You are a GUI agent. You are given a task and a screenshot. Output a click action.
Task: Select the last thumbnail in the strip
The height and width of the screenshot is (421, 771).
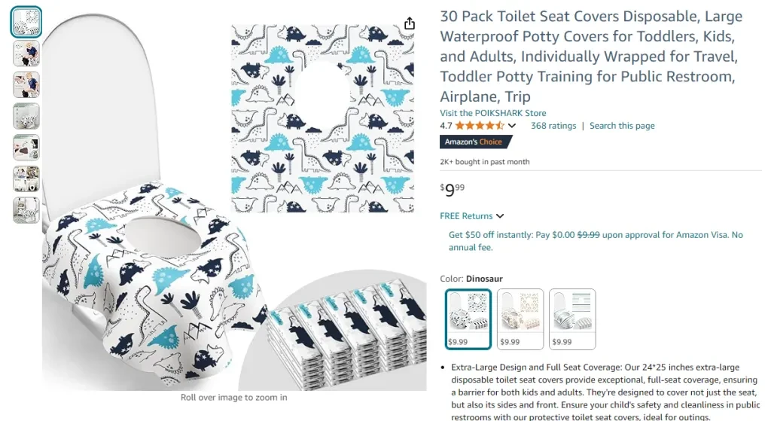click(x=26, y=210)
